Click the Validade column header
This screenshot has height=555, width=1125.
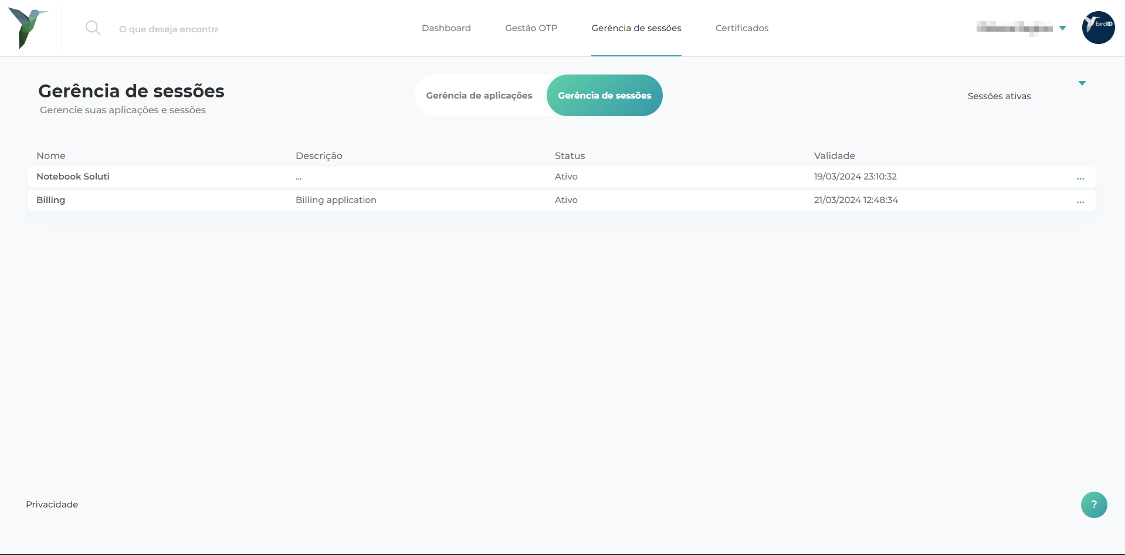[x=834, y=155]
